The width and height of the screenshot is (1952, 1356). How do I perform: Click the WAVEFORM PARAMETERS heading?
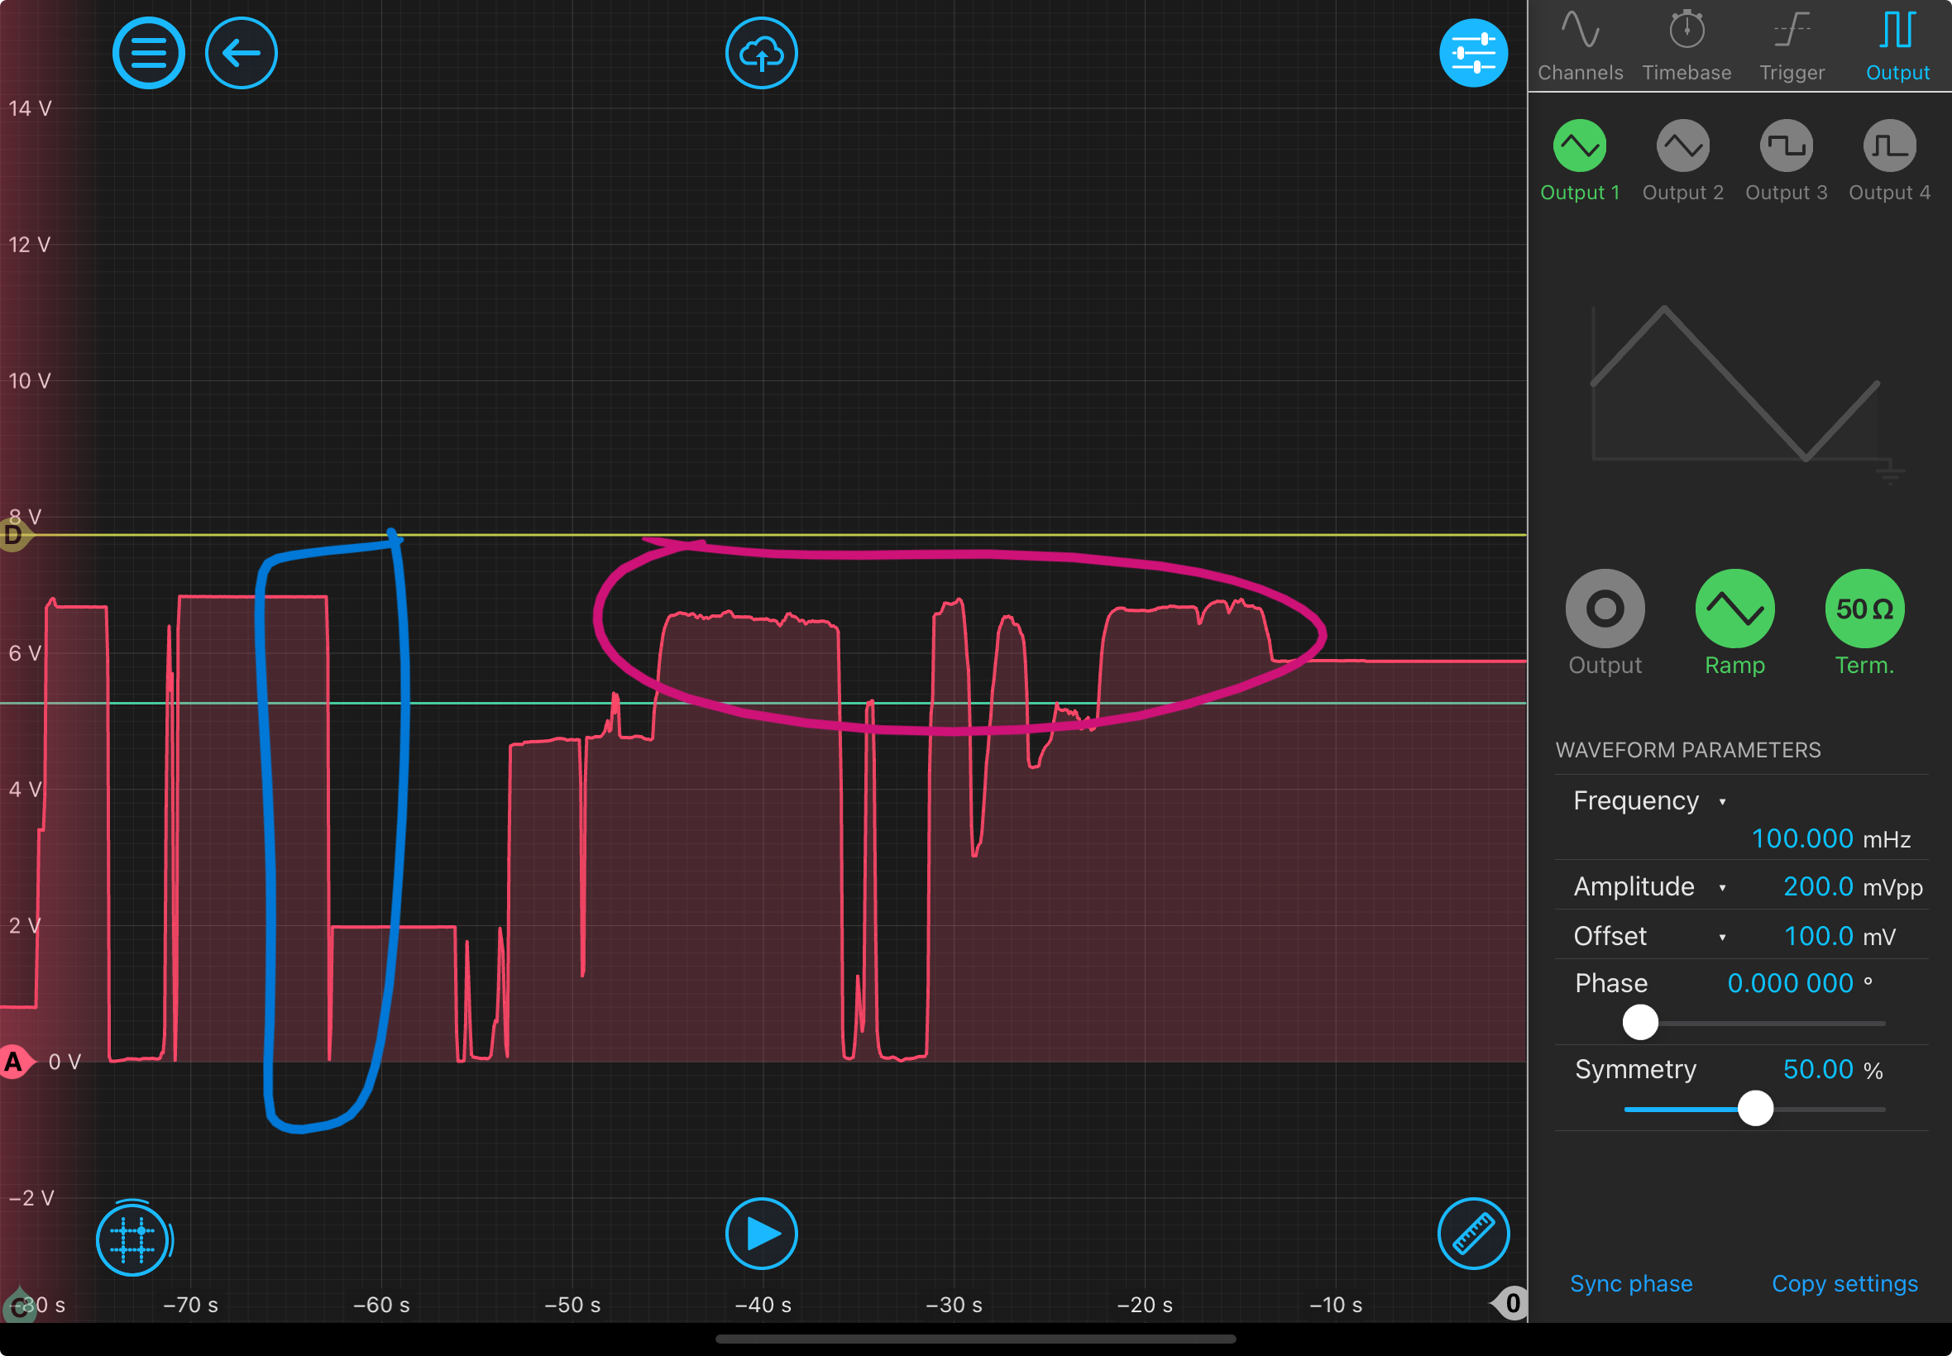click(x=1687, y=750)
